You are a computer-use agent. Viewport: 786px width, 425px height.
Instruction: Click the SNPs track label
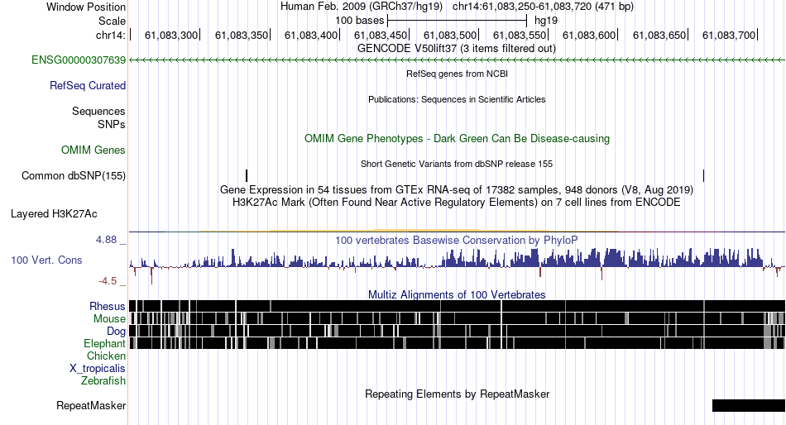coord(112,124)
